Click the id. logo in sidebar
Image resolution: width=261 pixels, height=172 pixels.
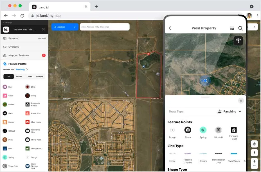(x=6, y=29)
